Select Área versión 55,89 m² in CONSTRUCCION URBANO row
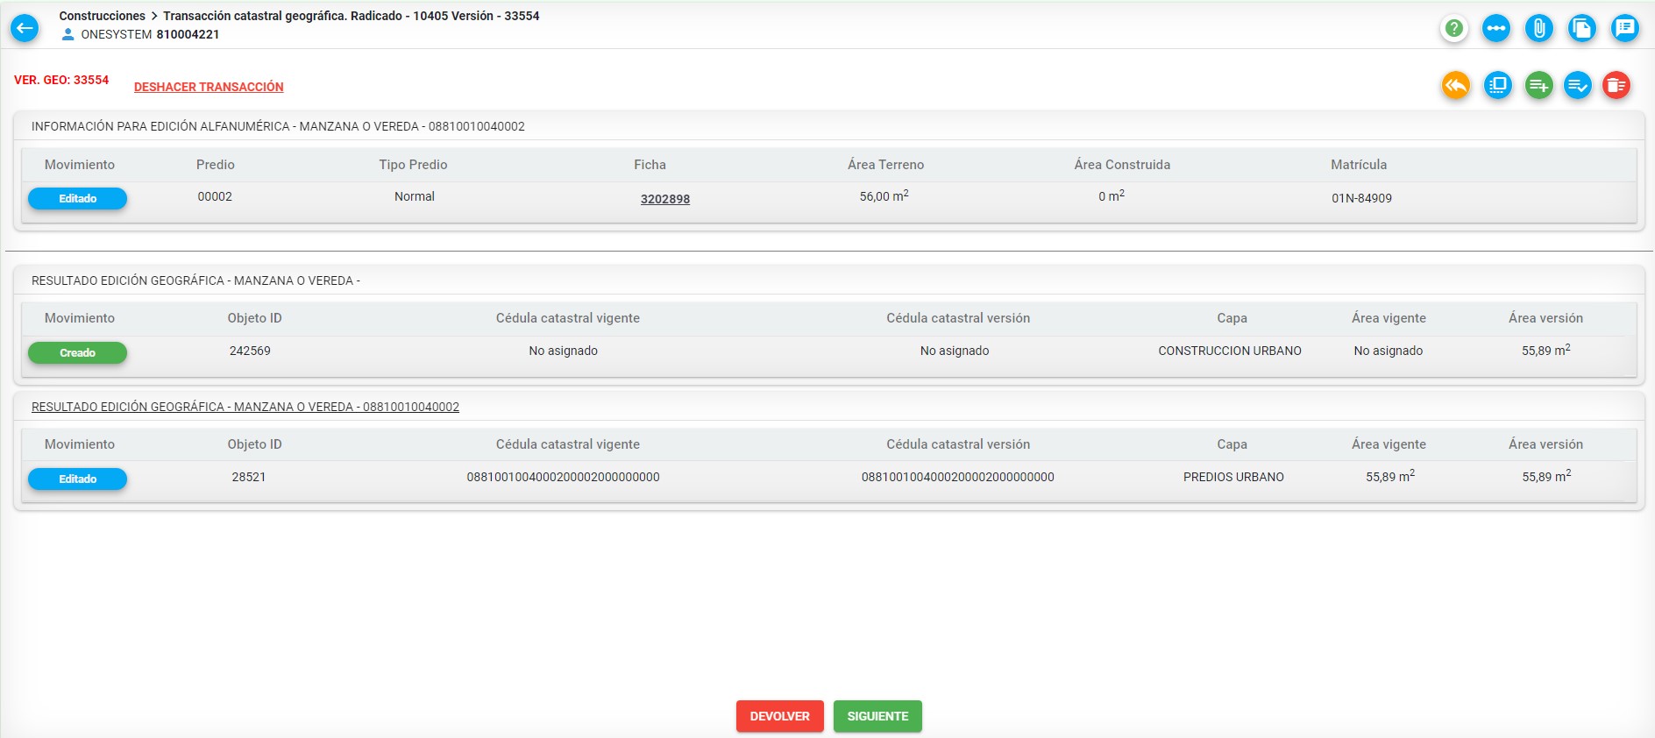This screenshot has width=1655, height=738. coord(1546,350)
